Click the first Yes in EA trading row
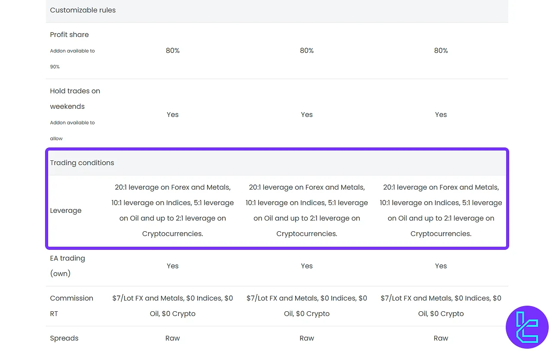Viewport: 553px width, 353px height. pos(173,266)
